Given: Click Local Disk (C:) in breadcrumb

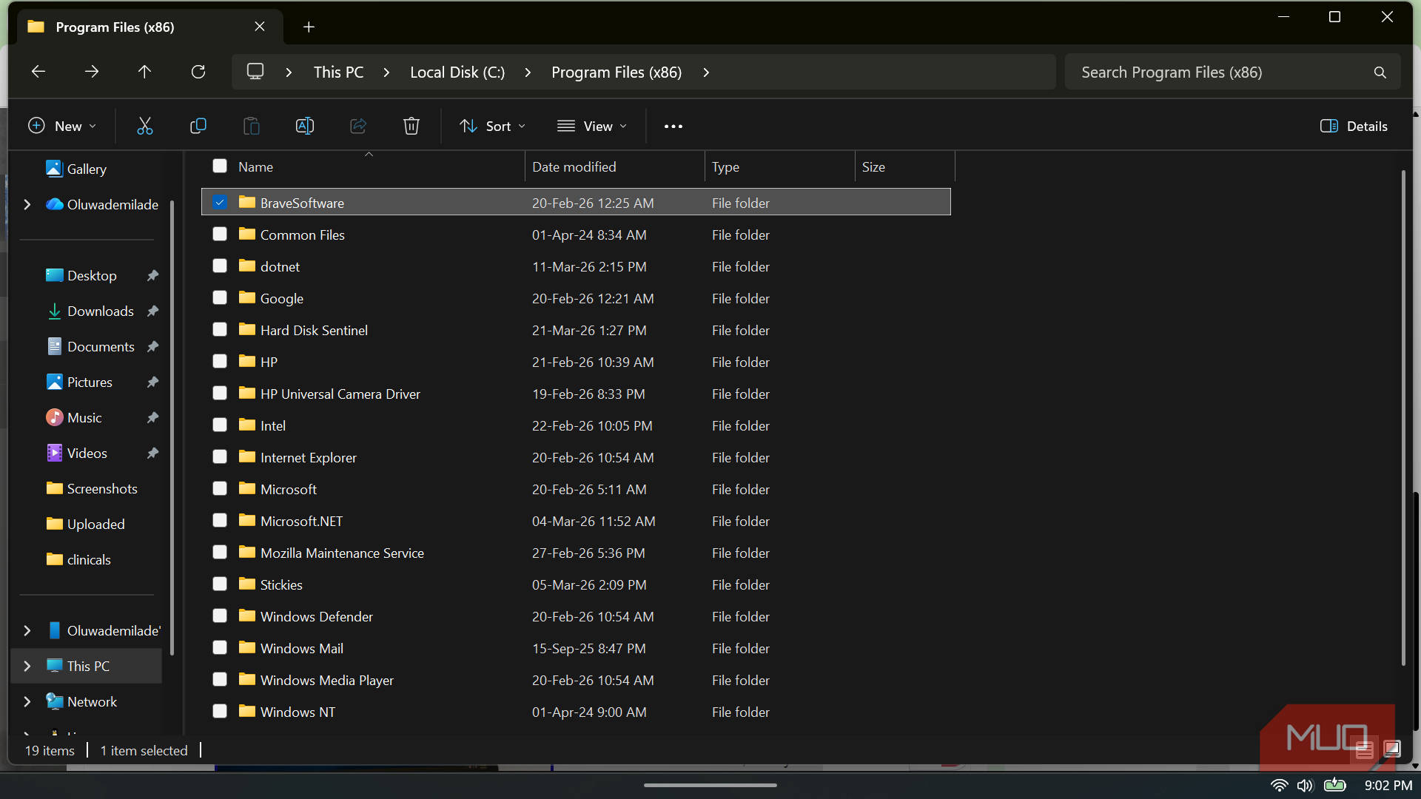Looking at the screenshot, I should pos(457,73).
